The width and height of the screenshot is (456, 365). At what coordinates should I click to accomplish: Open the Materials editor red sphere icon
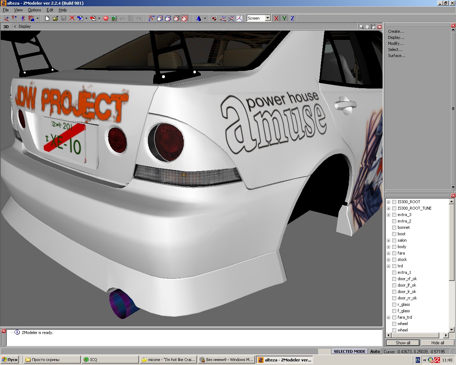[106, 18]
